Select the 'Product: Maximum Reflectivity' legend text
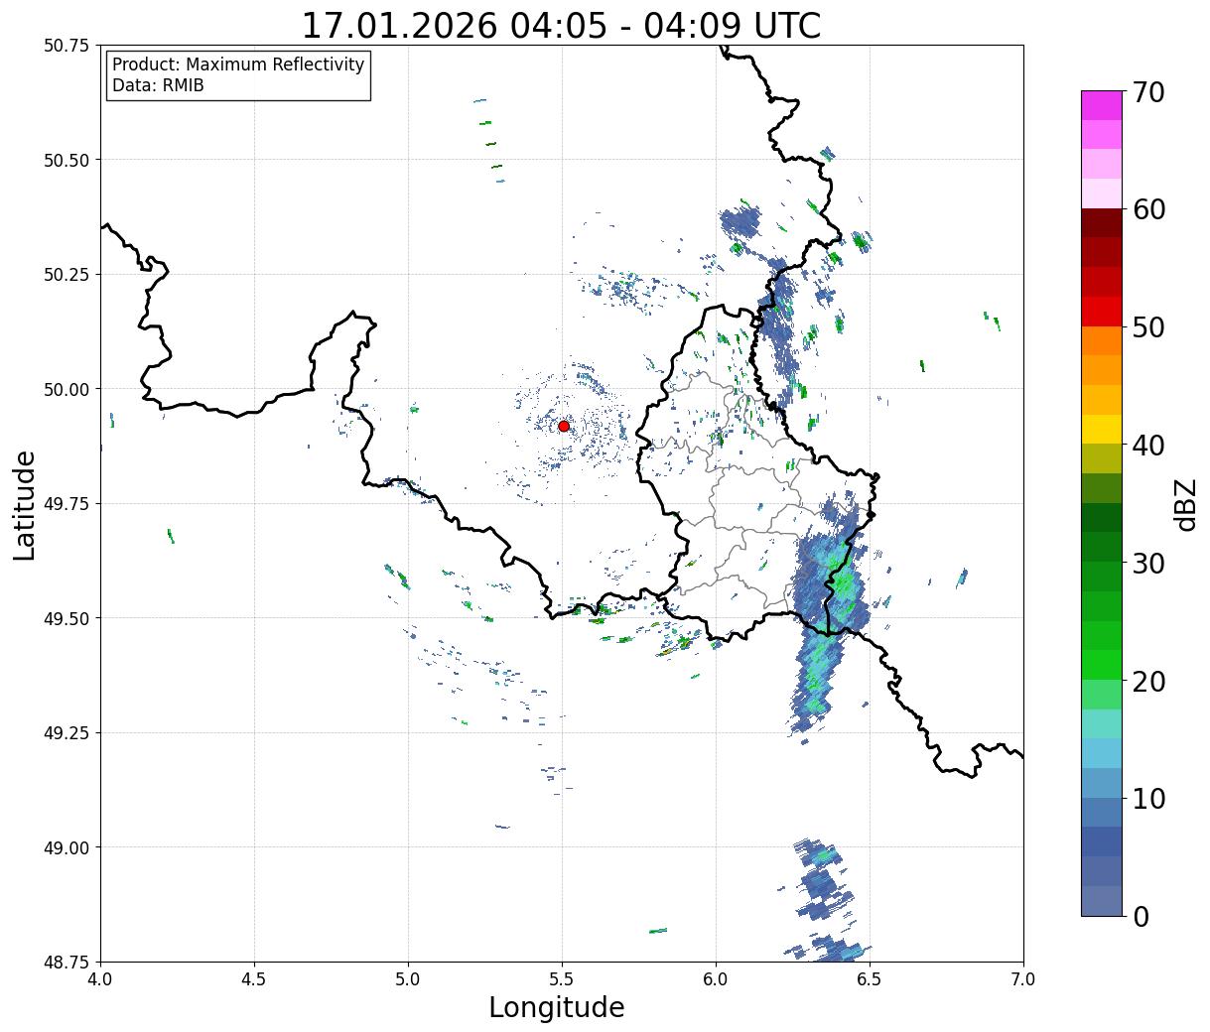The width and height of the screenshot is (1210, 1032). tap(238, 64)
